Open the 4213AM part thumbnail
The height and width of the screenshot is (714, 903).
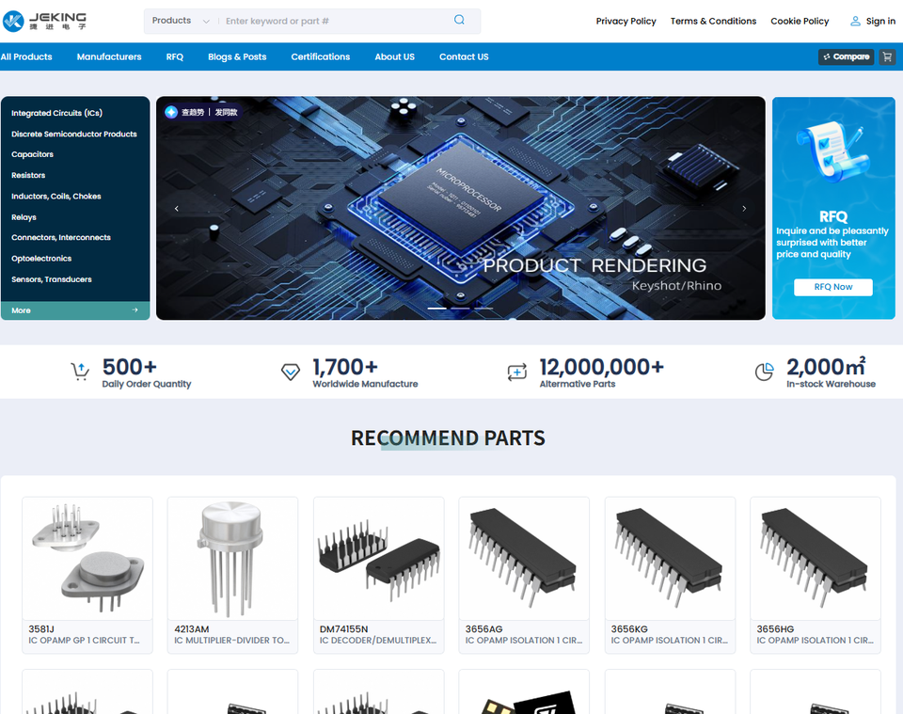[x=232, y=559]
